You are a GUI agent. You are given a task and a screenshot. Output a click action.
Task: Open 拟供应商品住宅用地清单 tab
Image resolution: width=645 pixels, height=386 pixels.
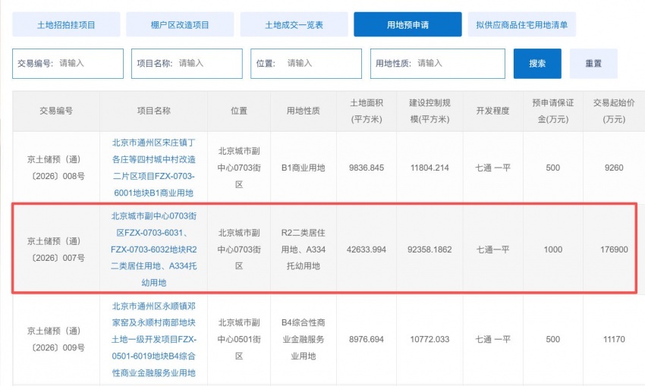coord(521,25)
